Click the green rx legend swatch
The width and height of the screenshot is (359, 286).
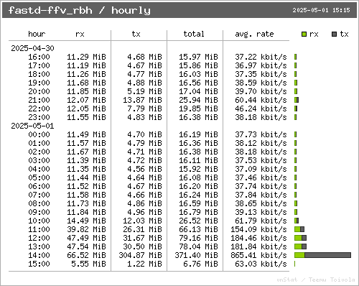[x=304, y=34]
